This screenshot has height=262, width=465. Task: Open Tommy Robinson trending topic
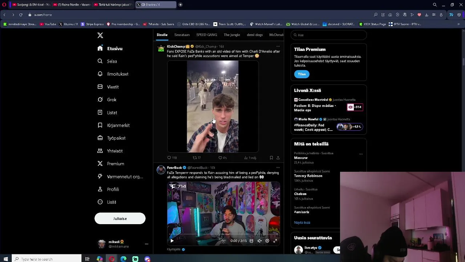(308, 176)
